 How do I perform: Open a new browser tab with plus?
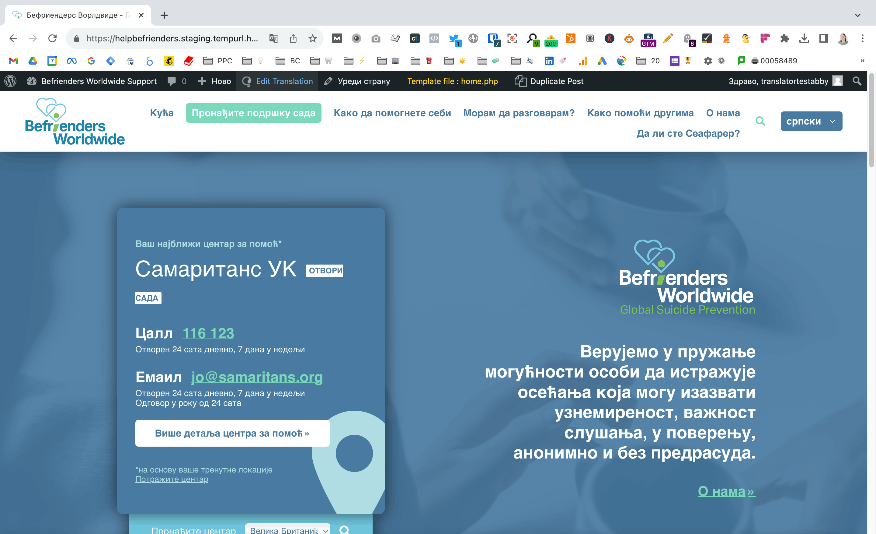coord(164,15)
